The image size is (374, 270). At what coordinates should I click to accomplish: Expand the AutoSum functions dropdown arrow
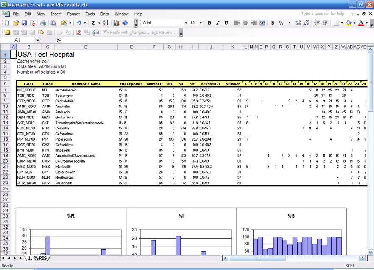(x=99, y=23)
